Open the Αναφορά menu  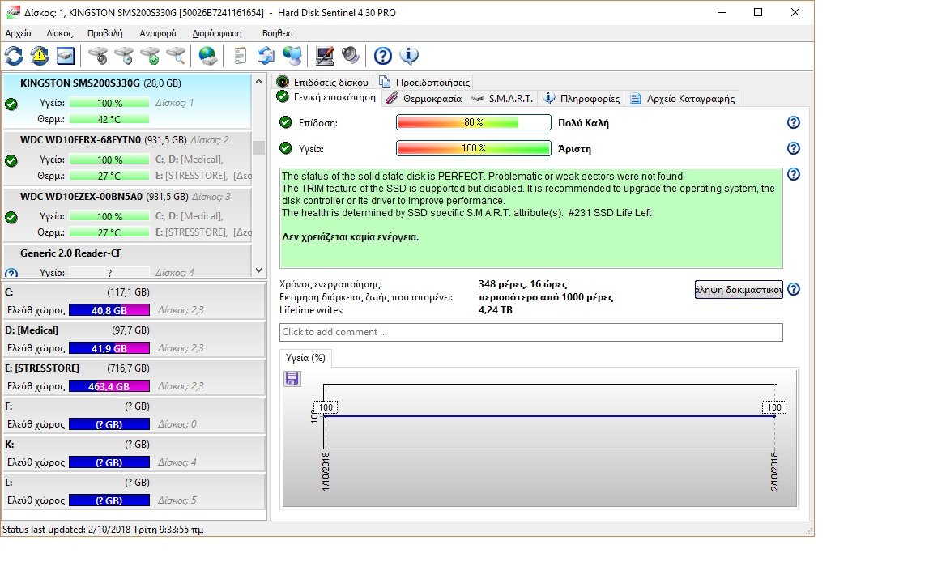[158, 33]
